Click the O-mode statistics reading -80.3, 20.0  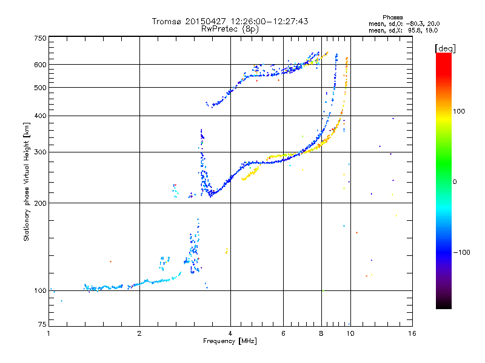click(x=423, y=24)
